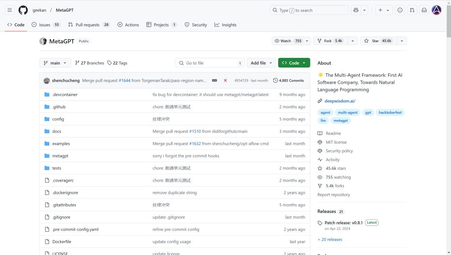Viewport: 451px width, 255px height.
Task: Open pull request #1644 link
Action: point(124,80)
